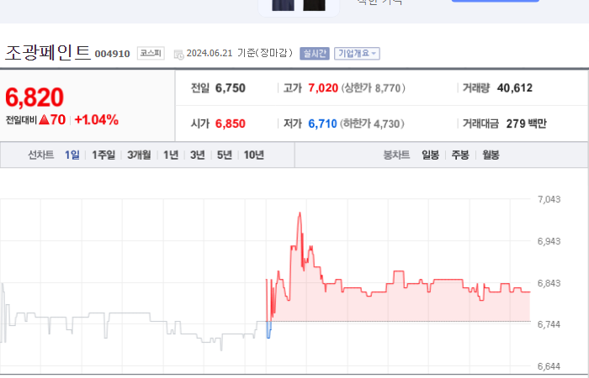
Task: Click the +1.04% change rate
Action: click(x=97, y=119)
